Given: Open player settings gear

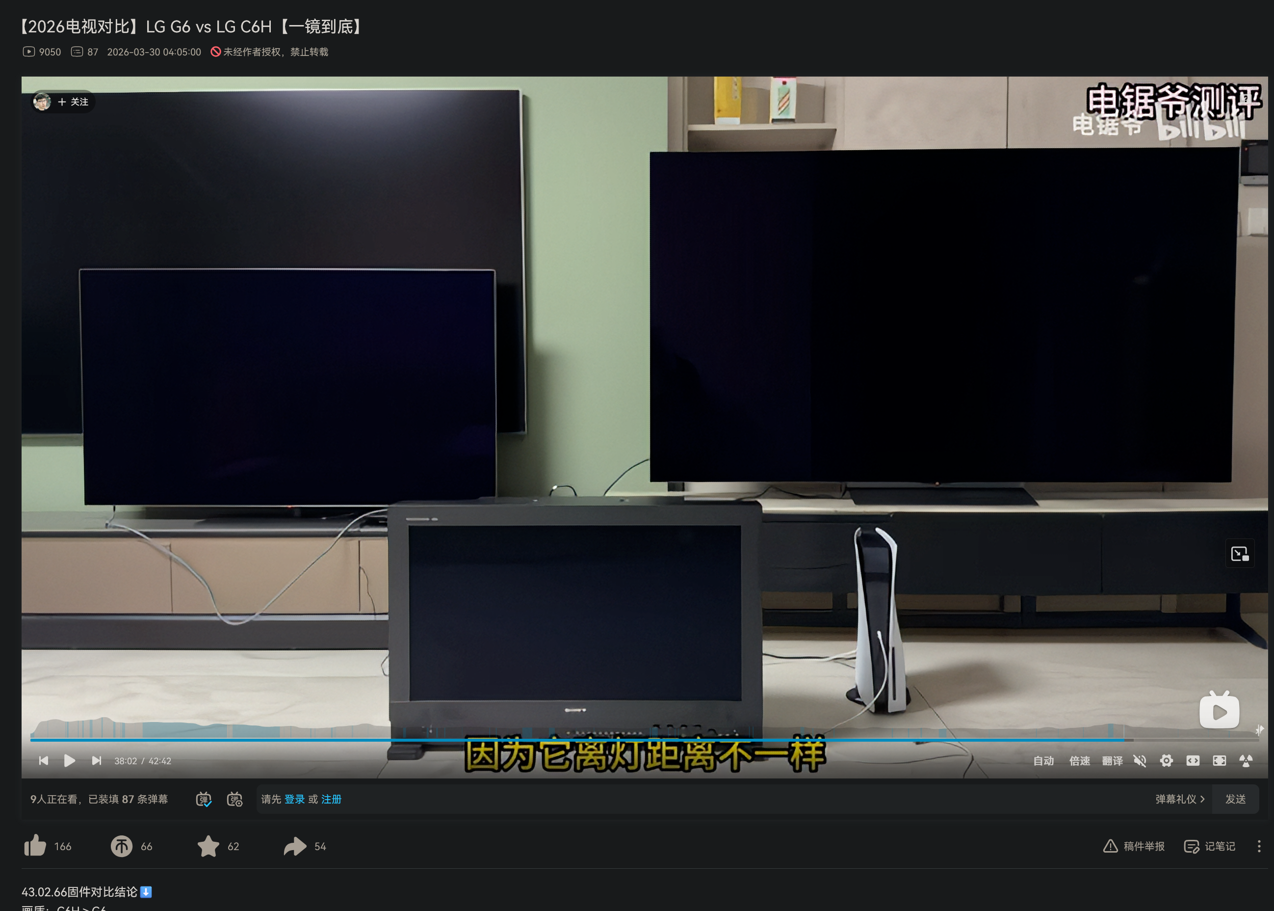Looking at the screenshot, I should pyautogui.click(x=1167, y=761).
